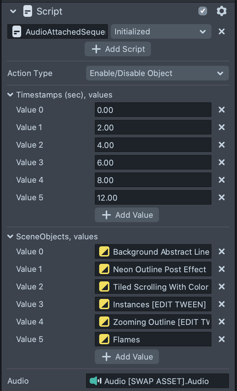
Task: Select the Background Abstract Line object field
Action: point(153,251)
